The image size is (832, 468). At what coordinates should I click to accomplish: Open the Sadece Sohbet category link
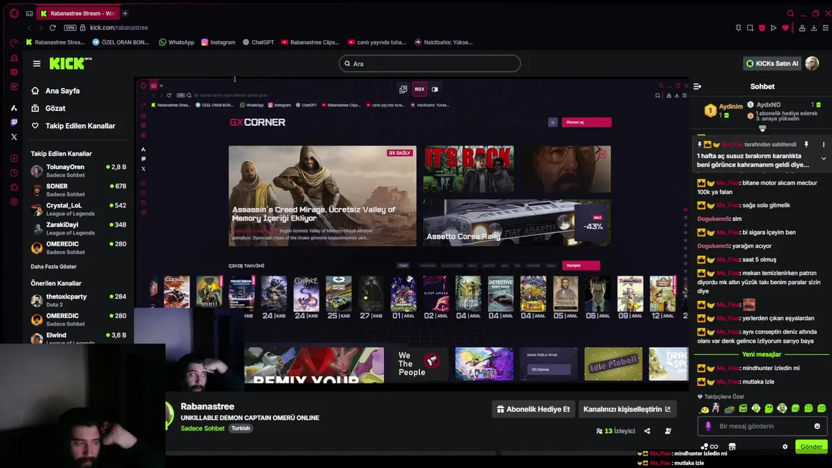[x=202, y=428]
